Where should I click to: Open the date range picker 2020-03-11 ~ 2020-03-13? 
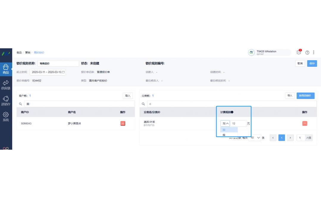48,72
